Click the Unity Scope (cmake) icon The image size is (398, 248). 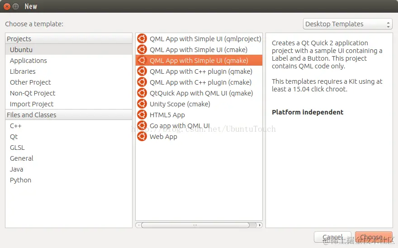[142, 104]
